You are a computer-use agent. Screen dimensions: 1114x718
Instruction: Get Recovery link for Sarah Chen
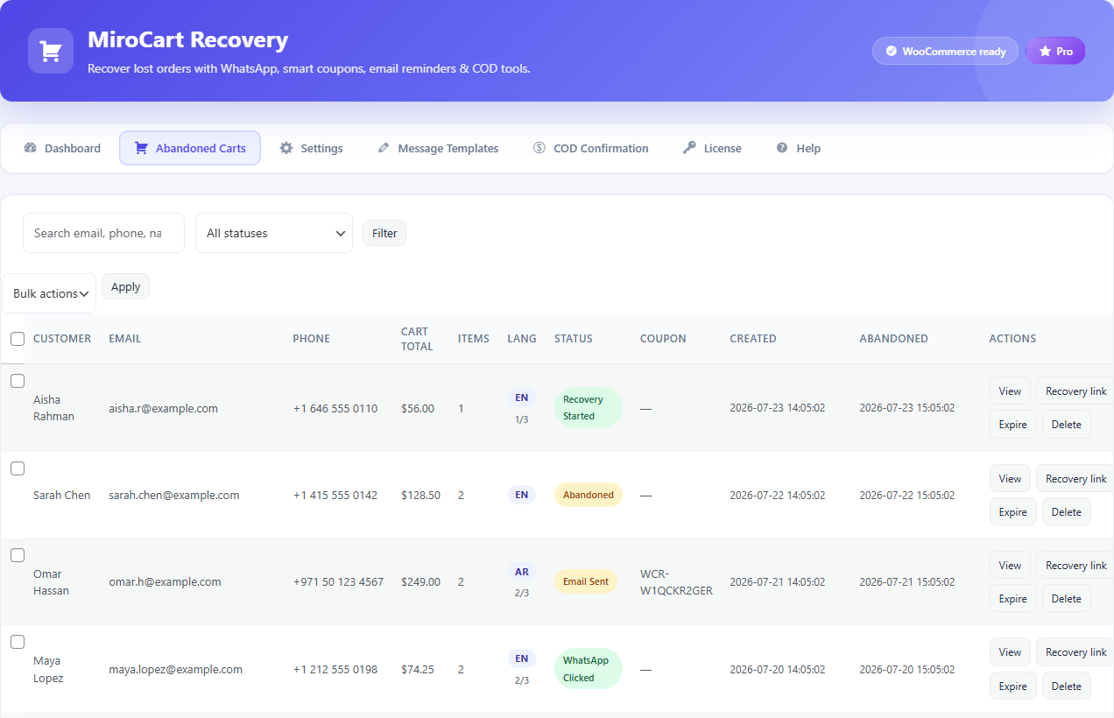click(1075, 479)
